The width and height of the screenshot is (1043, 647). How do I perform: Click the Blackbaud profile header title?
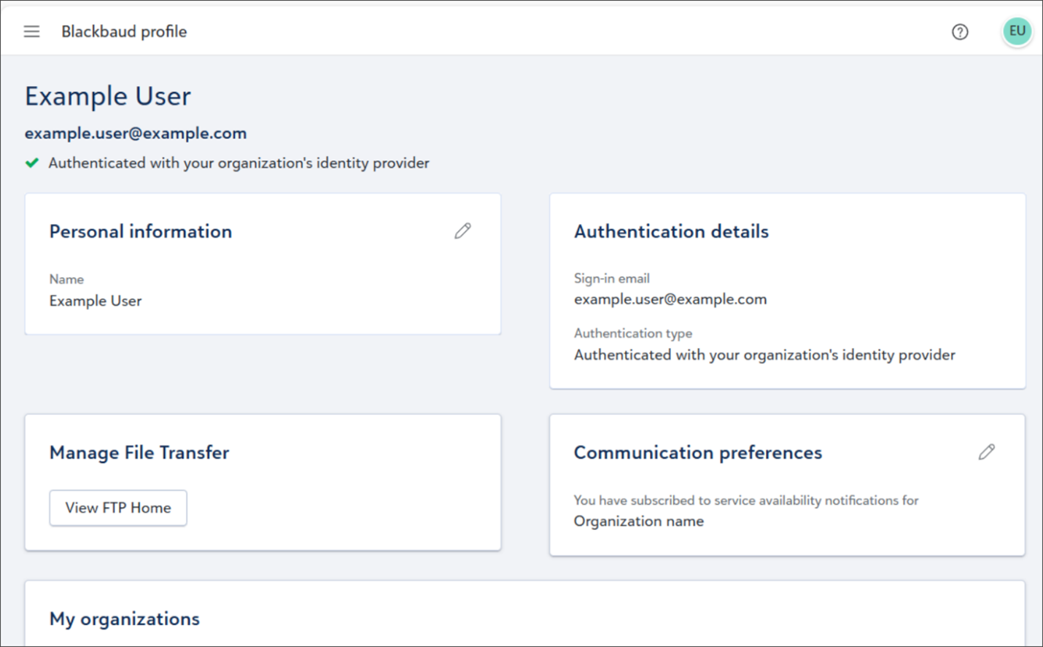coord(124,31)
